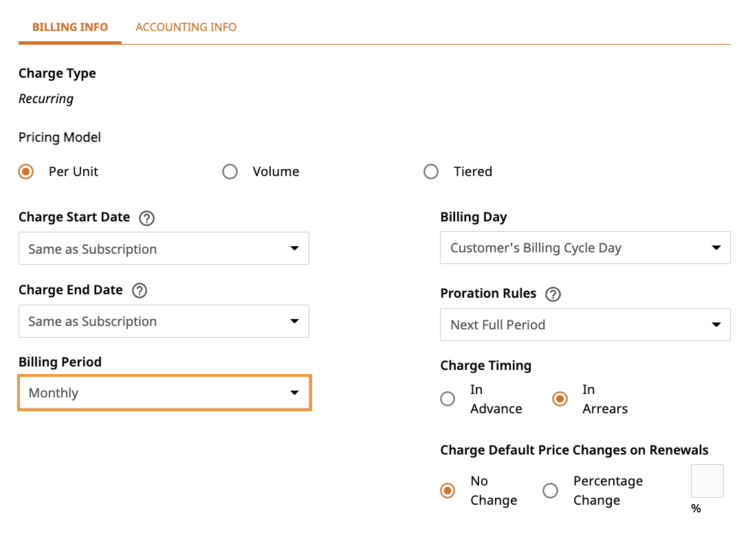Viewport: 748px width, 546px height.
Task: Select the Volume pricing model
Action: tap(230, 171)
